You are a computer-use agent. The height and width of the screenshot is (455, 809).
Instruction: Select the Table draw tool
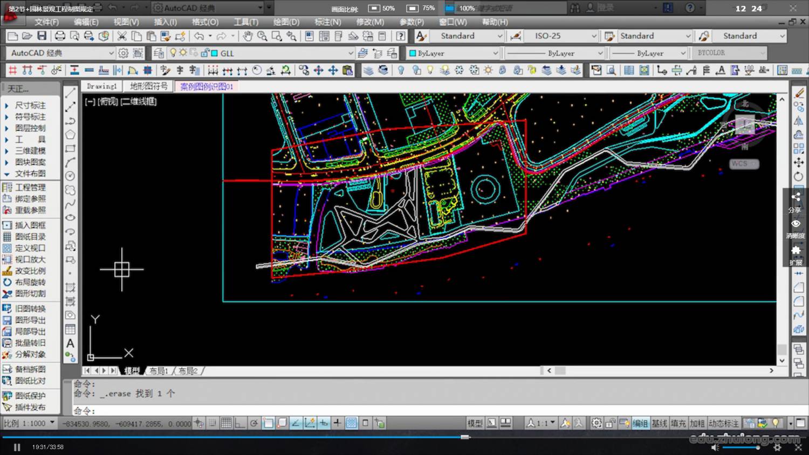[x=70, y=329]
